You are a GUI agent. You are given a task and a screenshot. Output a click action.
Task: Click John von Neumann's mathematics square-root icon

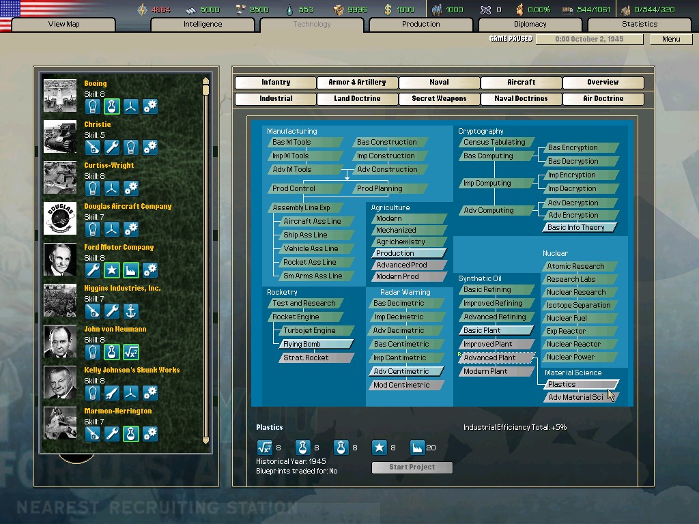130,353
